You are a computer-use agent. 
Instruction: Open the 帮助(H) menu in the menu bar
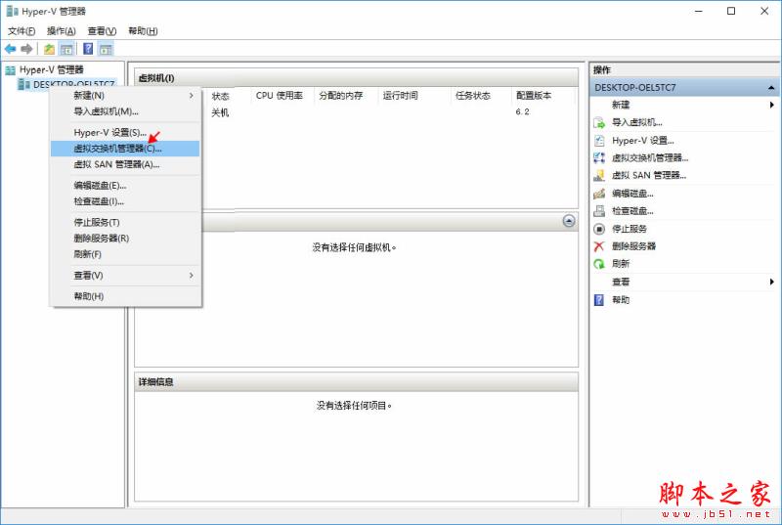point(143,31)
